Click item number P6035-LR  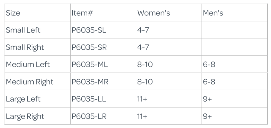[x=89, y=116]
